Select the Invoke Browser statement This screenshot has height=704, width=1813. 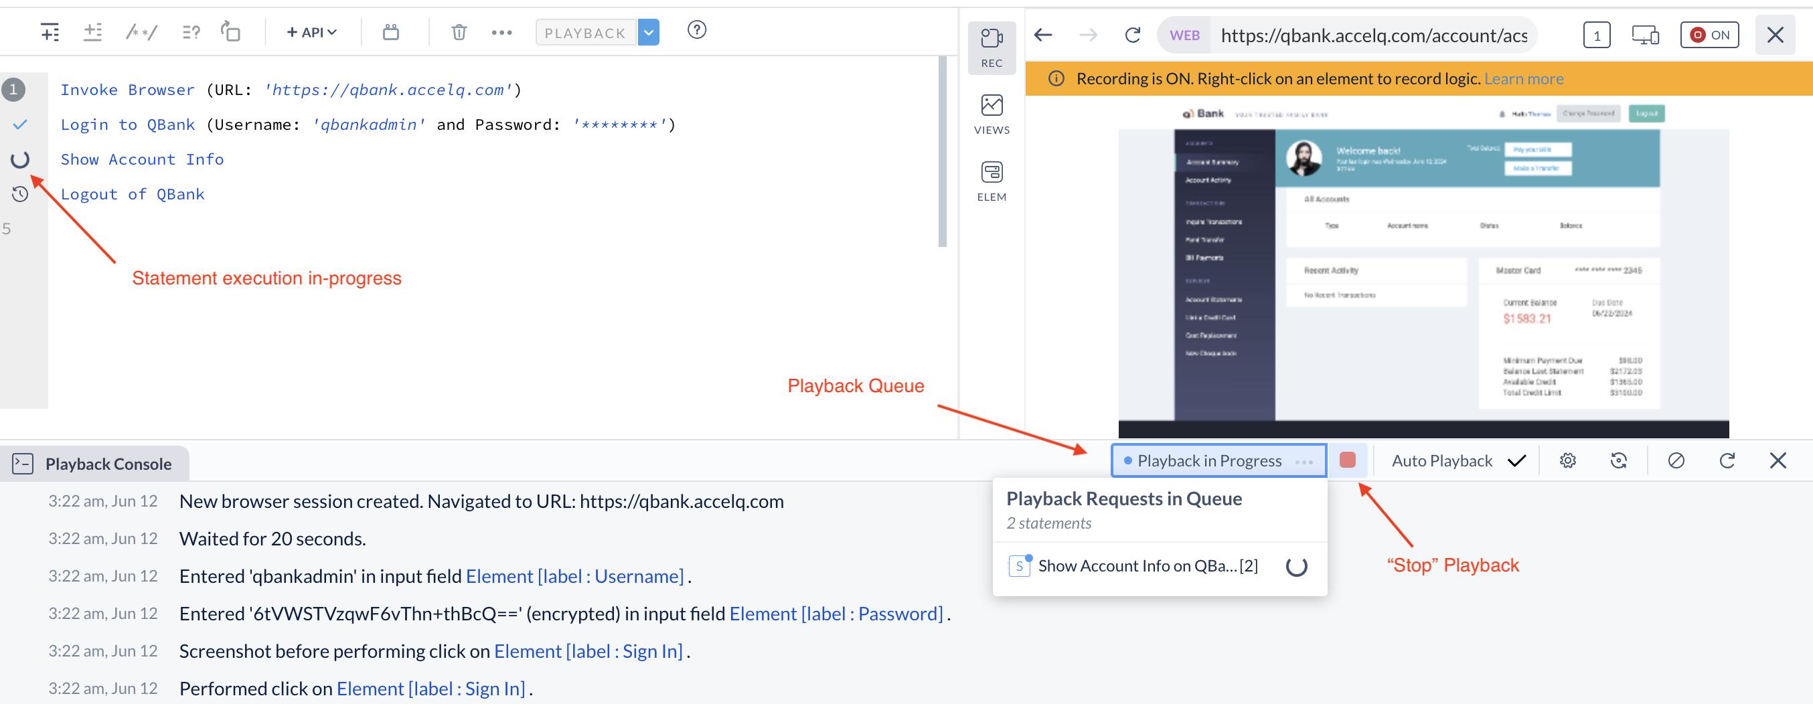coord(291,90)
